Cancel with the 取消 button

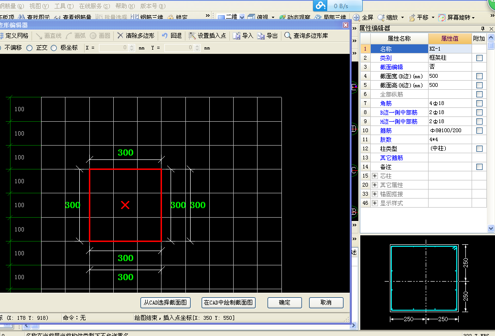pos(326,303)
